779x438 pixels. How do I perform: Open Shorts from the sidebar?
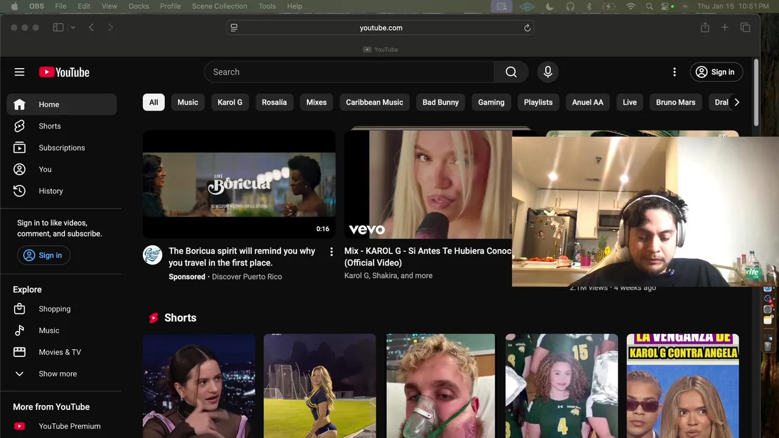tap(61, 126)
